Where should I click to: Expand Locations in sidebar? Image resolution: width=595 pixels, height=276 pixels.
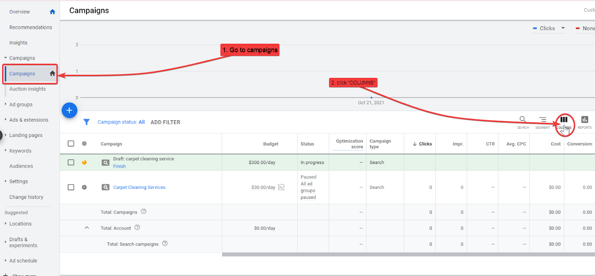[6, 223]
